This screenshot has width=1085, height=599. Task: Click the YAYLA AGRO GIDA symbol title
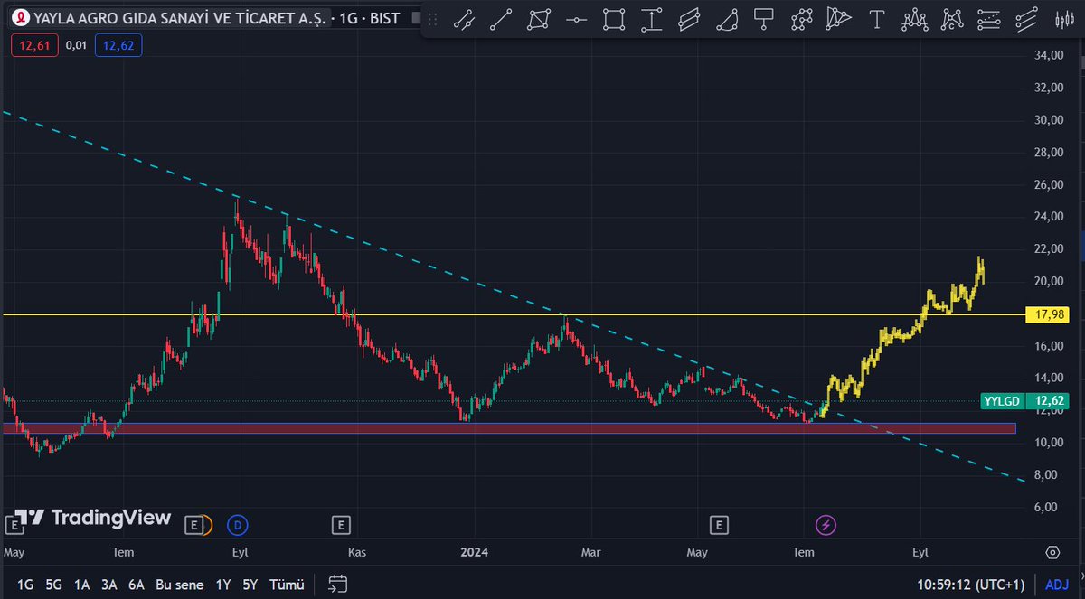tap(178, 18)
